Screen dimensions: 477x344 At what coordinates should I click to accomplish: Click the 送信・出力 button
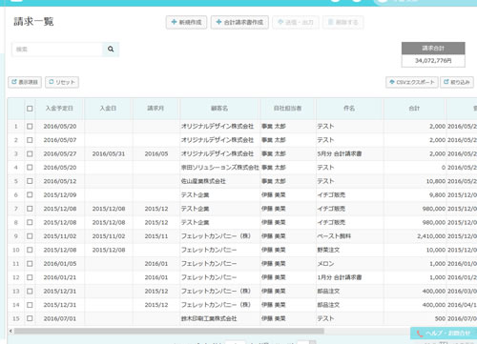(x=296, y=22)
